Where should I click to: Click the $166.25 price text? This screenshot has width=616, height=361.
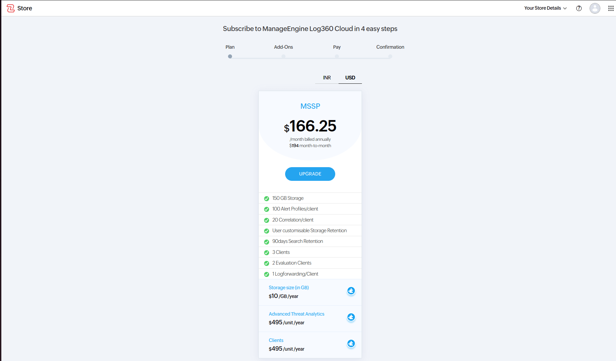click(x=310, y=126)
